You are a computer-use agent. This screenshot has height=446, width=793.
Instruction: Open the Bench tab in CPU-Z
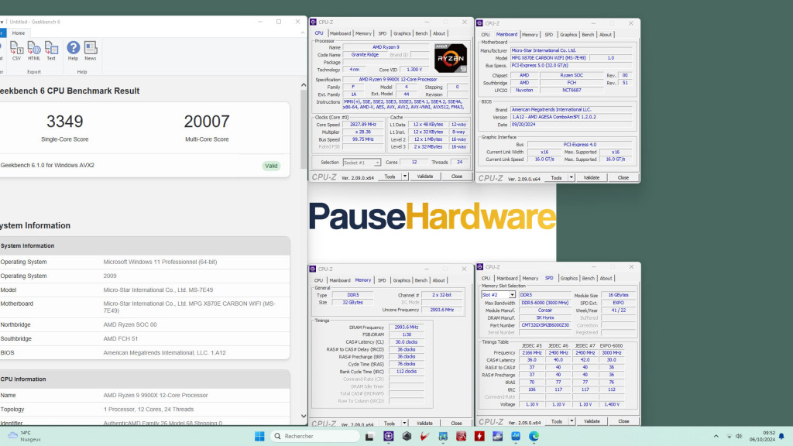pos(421,33)
